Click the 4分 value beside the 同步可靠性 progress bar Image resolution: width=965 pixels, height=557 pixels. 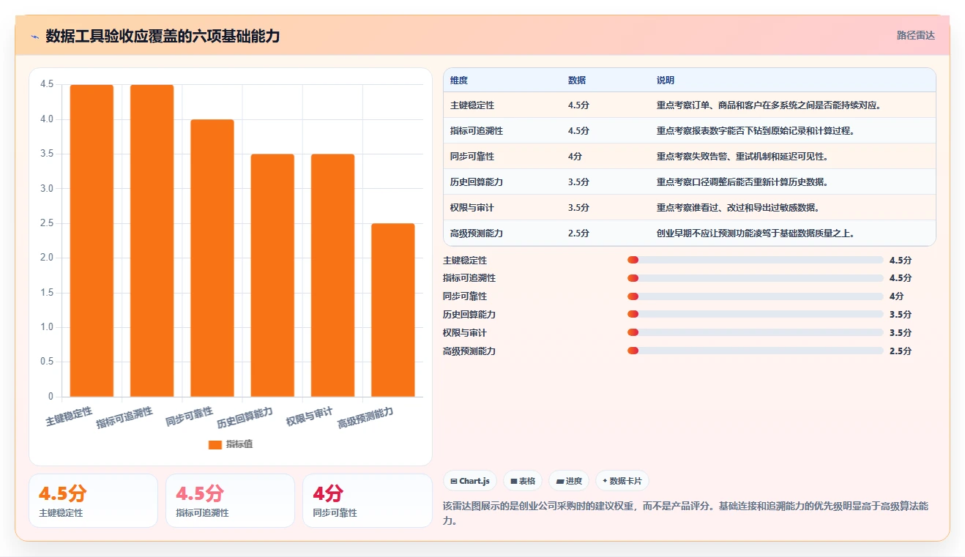pyautogui.click(x=897, y=296)
